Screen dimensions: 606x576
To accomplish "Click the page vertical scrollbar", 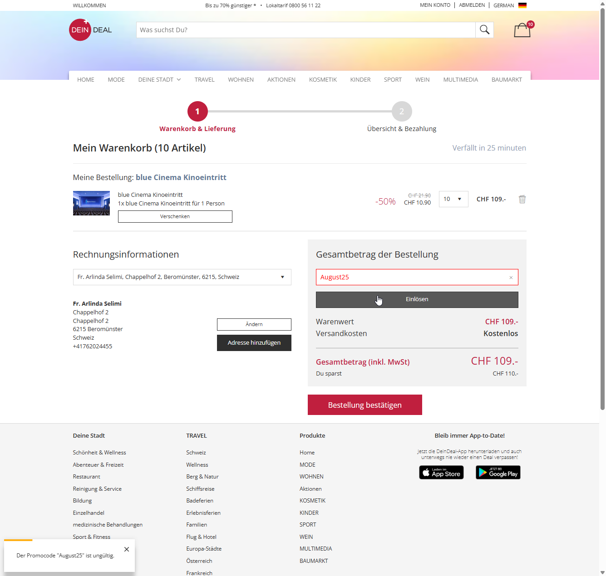I will click(602, 209).
